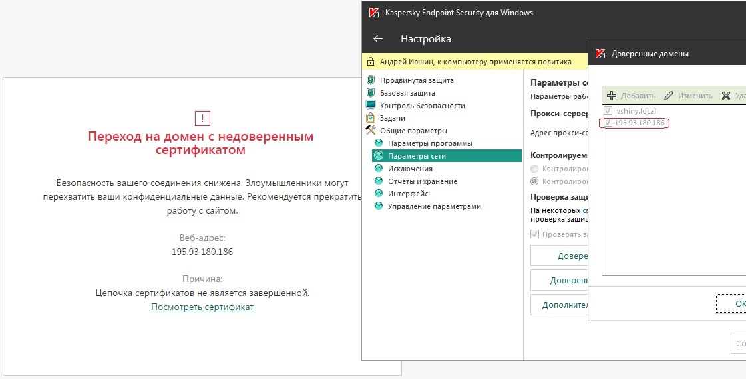The image size is (746, 379).
Task: Toggle the ivshiny.local checkbox
Action: pos(608,111)
